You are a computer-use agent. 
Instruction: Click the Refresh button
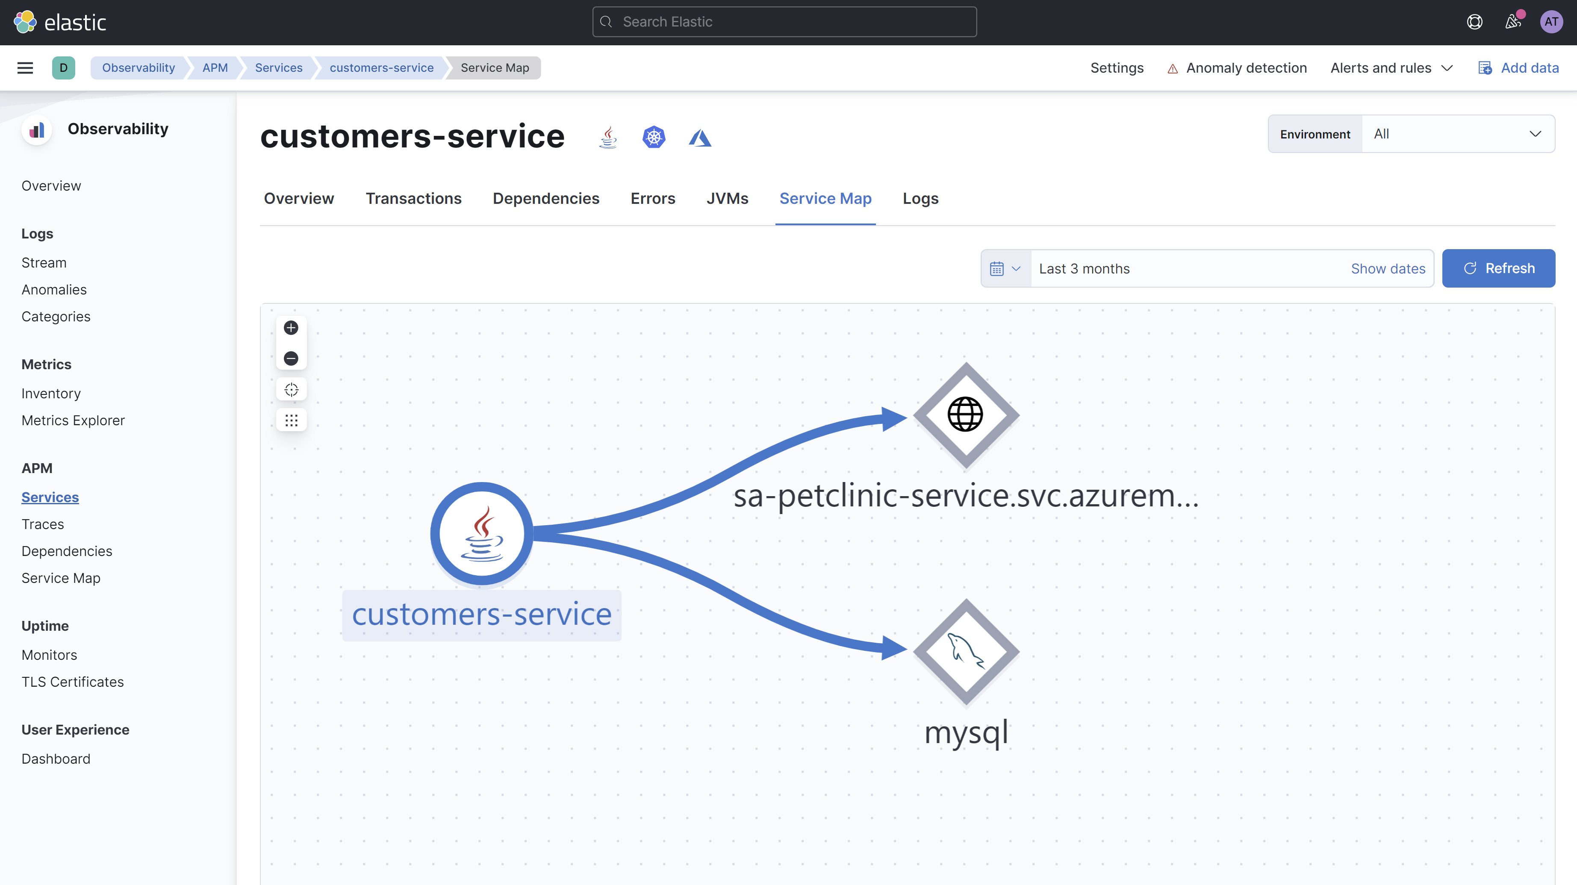point(1498,269)
